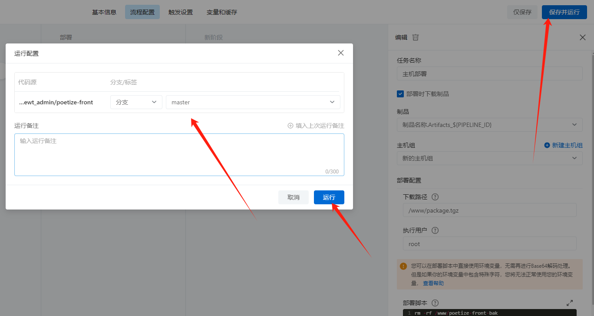Click the plus icon for 填入上次运行备注
Screen dimensions: 594x316
290,126
